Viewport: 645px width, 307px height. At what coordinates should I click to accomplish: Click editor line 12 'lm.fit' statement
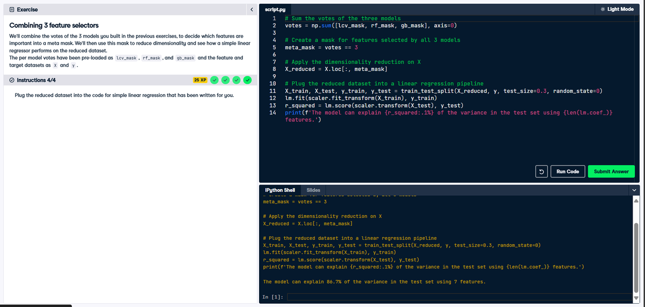coord(360,98)
